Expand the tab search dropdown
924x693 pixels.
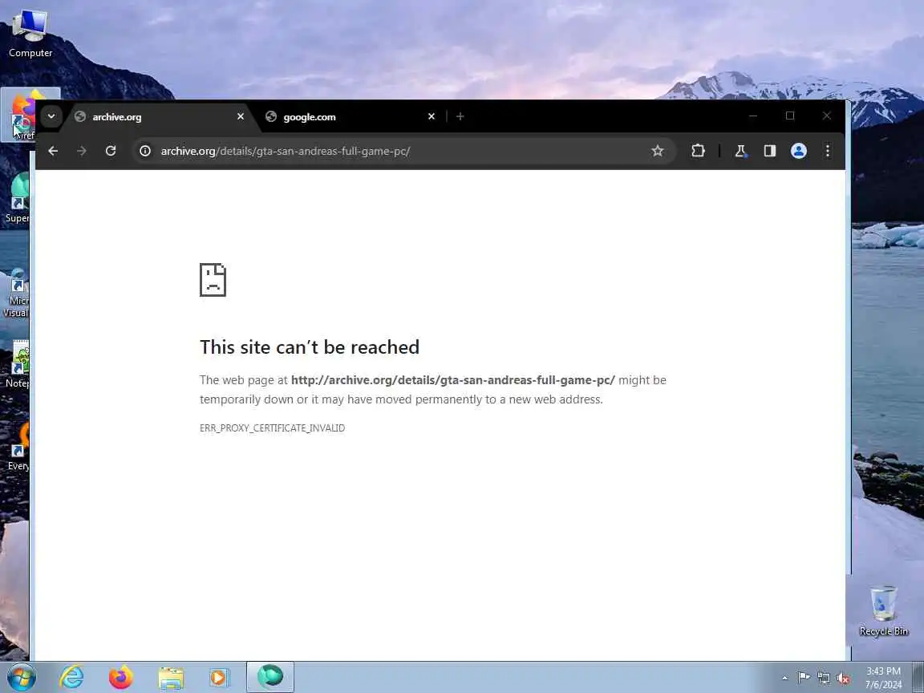[51, 116]
